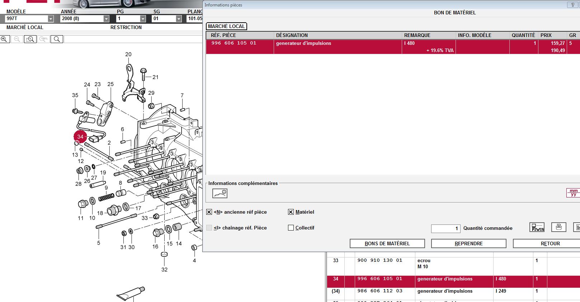Viewport: 580px width, 302px height.
Task: Click the PIWIS icon button
Action: [537, 227]
